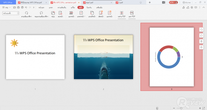
Task: Click the red sign-in account button
Action: pyautogui.click(x=173, y=2)
